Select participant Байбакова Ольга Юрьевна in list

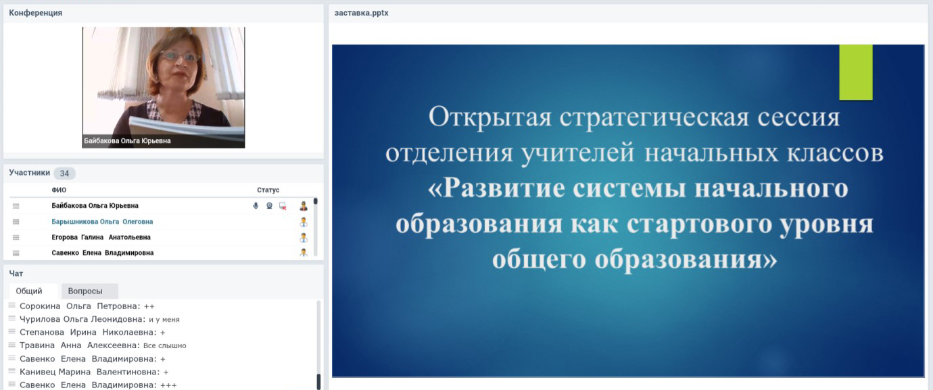point(95,206)
